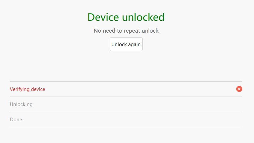
Task: Click the verification error indicator
Action: point(239,89)
